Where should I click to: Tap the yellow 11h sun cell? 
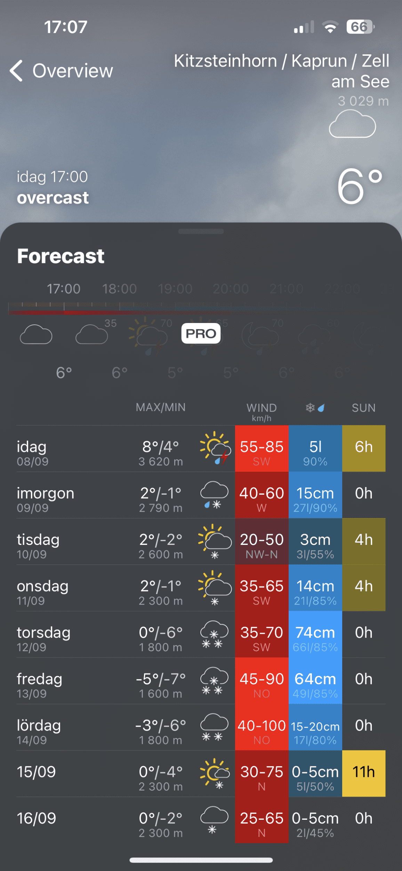click(363, 773)
